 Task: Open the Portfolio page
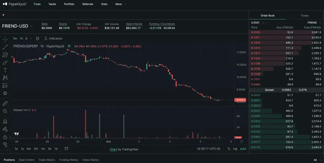(x=69, y=4)
